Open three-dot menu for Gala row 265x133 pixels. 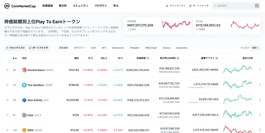(260, 115)
